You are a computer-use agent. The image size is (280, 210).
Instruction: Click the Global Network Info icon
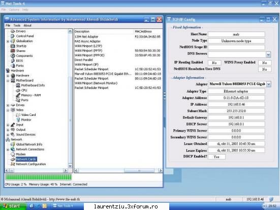click(13, 144)
